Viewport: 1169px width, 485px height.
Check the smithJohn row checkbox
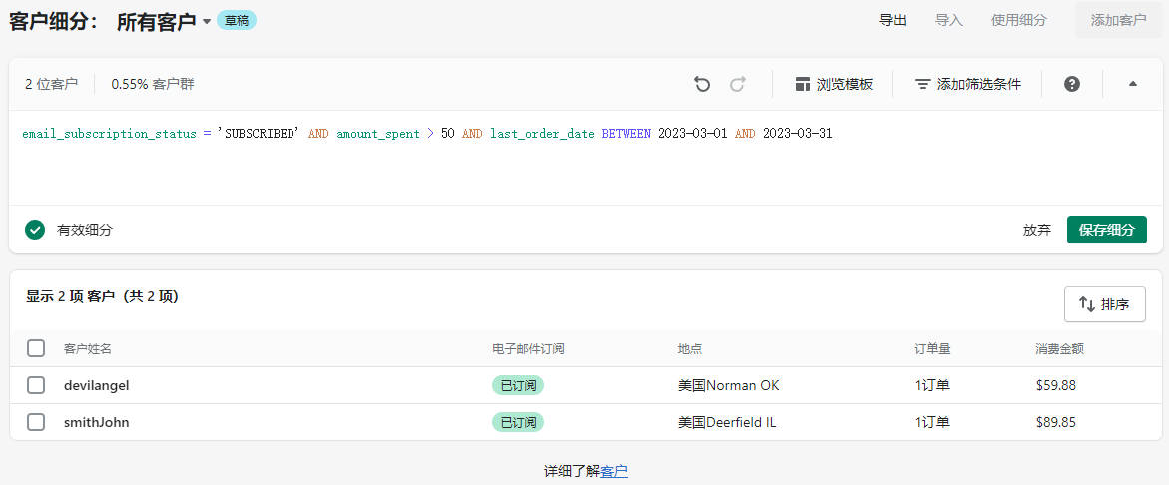click(x=36, y=422)
